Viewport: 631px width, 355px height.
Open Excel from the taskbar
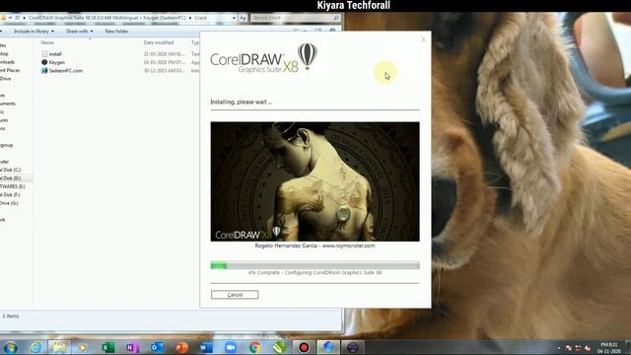107,347
